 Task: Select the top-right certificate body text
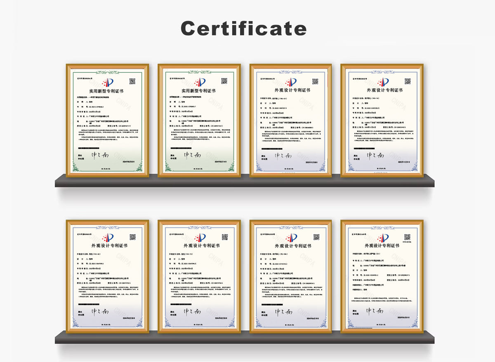click(382, 132)
